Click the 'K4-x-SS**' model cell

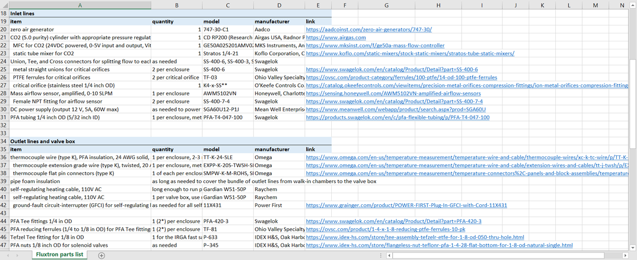[x=228, y=85]
